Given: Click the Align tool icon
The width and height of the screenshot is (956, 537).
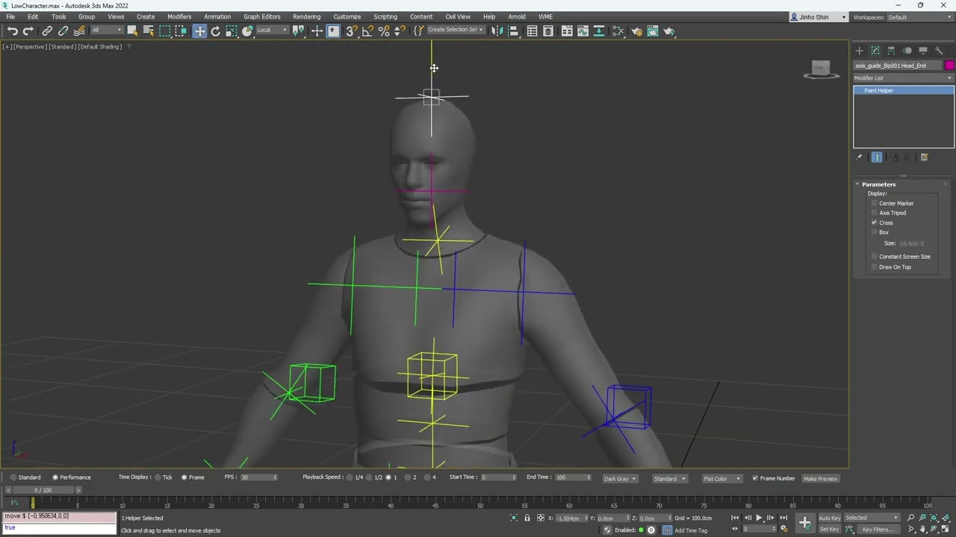Looking at the screenshot, I should [513, 31].
